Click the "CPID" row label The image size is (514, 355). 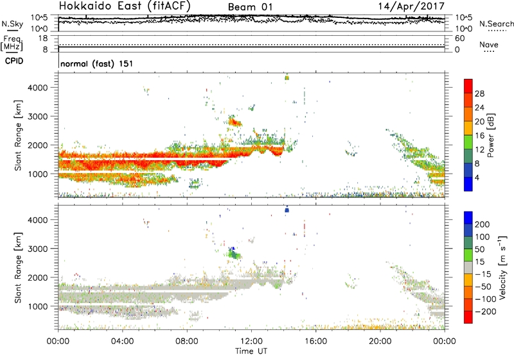[x=14, y=61]
